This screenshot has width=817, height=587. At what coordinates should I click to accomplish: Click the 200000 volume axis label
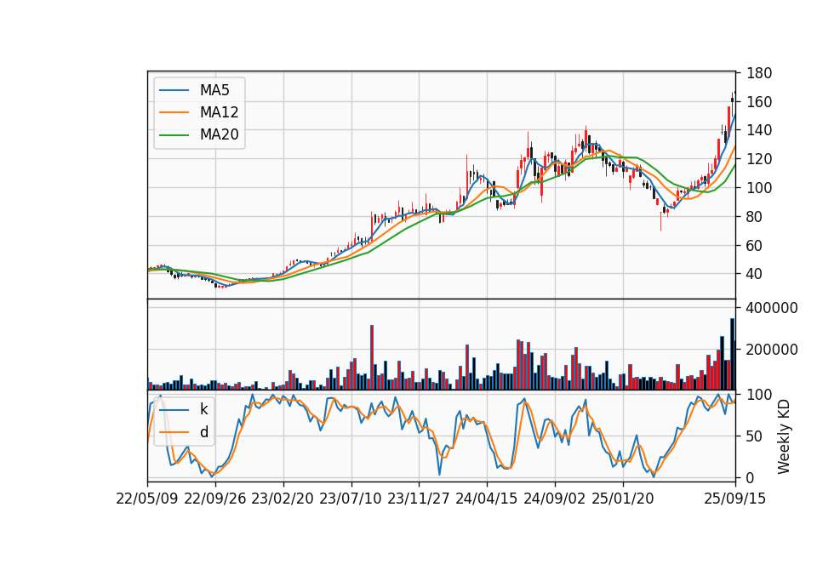coord(772,350)
